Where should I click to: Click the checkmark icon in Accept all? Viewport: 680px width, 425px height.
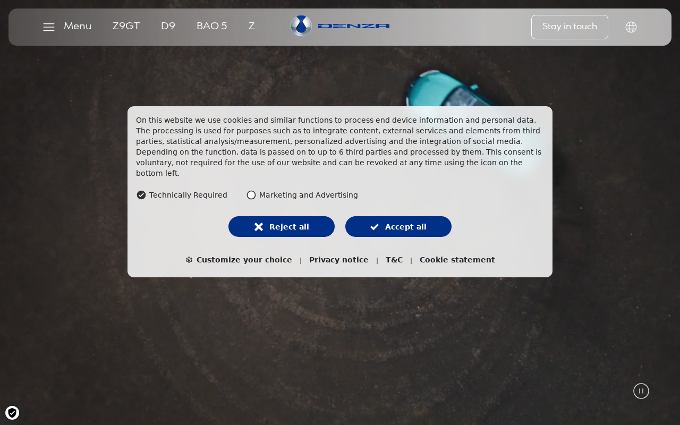375,227
